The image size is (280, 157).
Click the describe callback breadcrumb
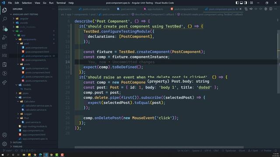tap(153, 14)
